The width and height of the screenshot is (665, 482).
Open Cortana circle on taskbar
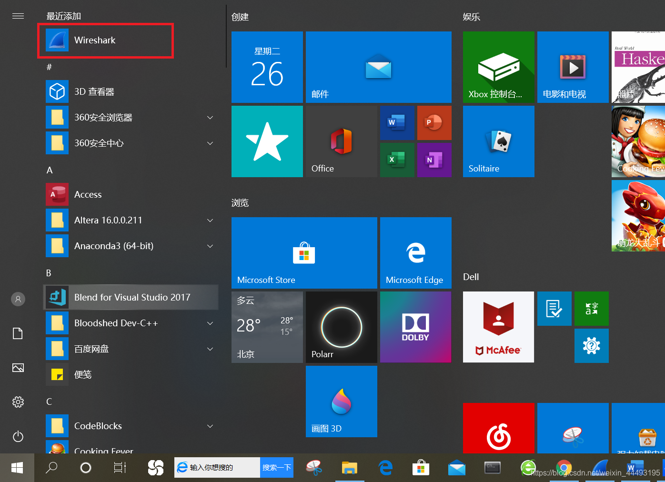point(86,468)
